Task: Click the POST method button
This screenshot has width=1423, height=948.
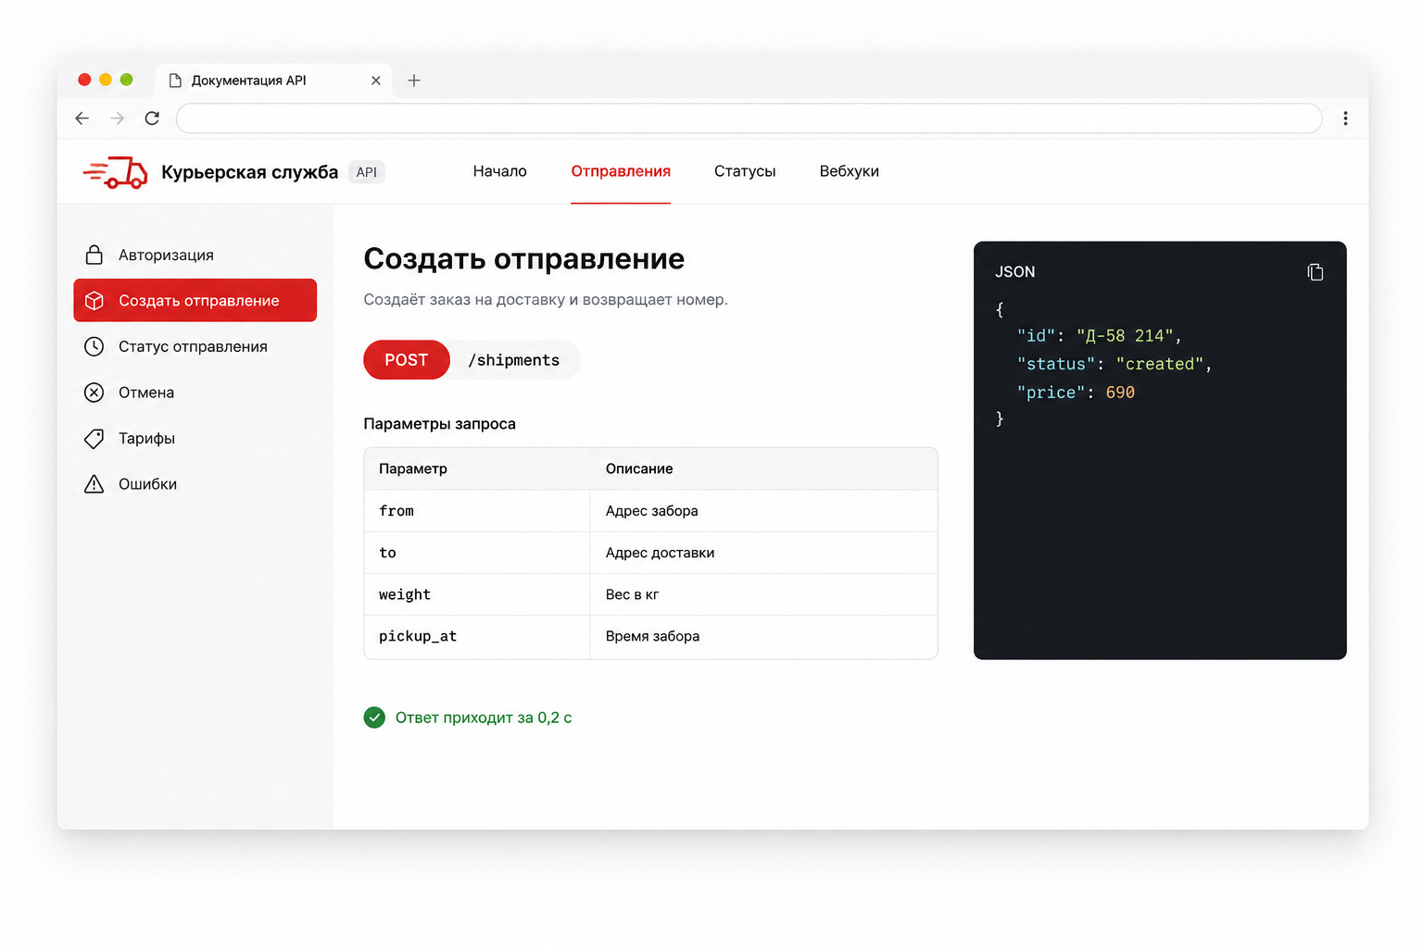Action: click(406, 360)
